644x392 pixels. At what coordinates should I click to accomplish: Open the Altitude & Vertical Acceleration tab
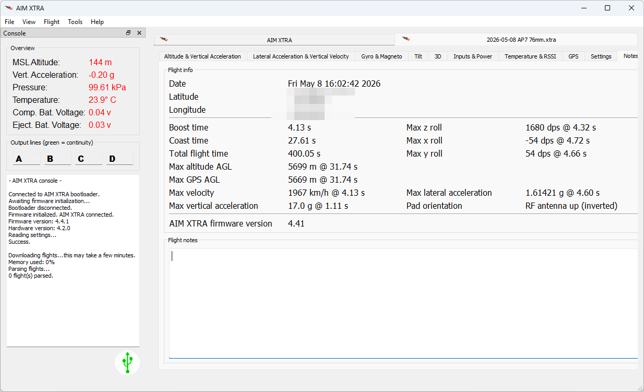click(202, 56)
